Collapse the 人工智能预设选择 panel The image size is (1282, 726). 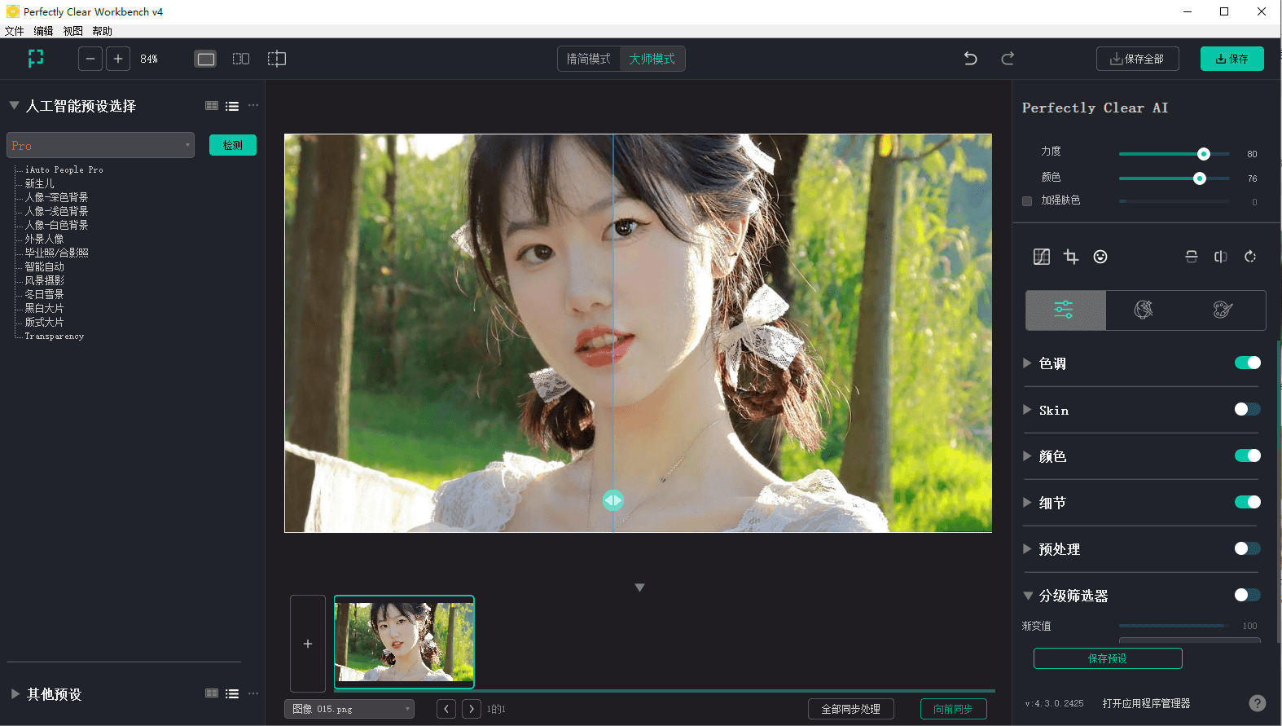(x=14, y=106)
